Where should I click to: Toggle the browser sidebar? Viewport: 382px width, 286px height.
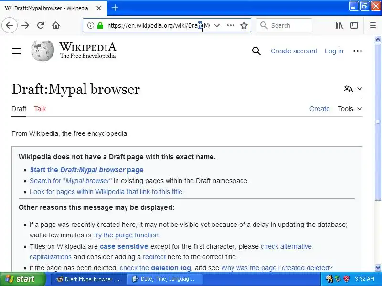pos(354,25)
